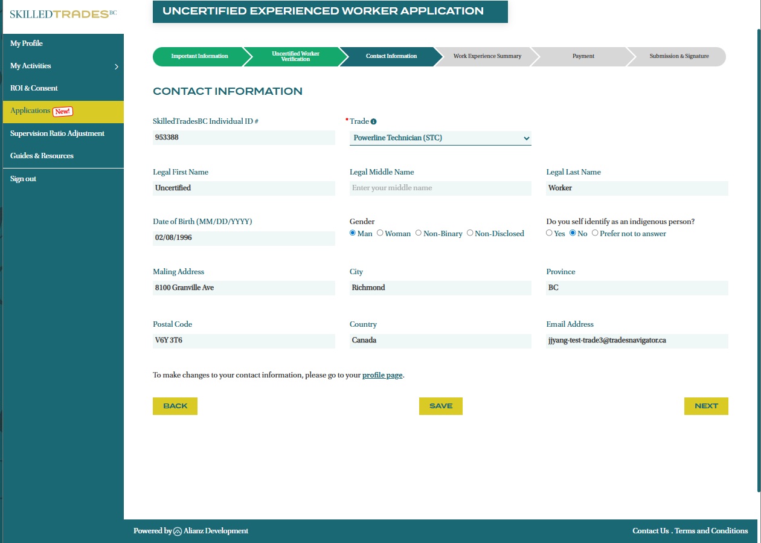Click the New! badge beside Applications
The width and height of the screenshot is (761, 543).
coord(62,111)
